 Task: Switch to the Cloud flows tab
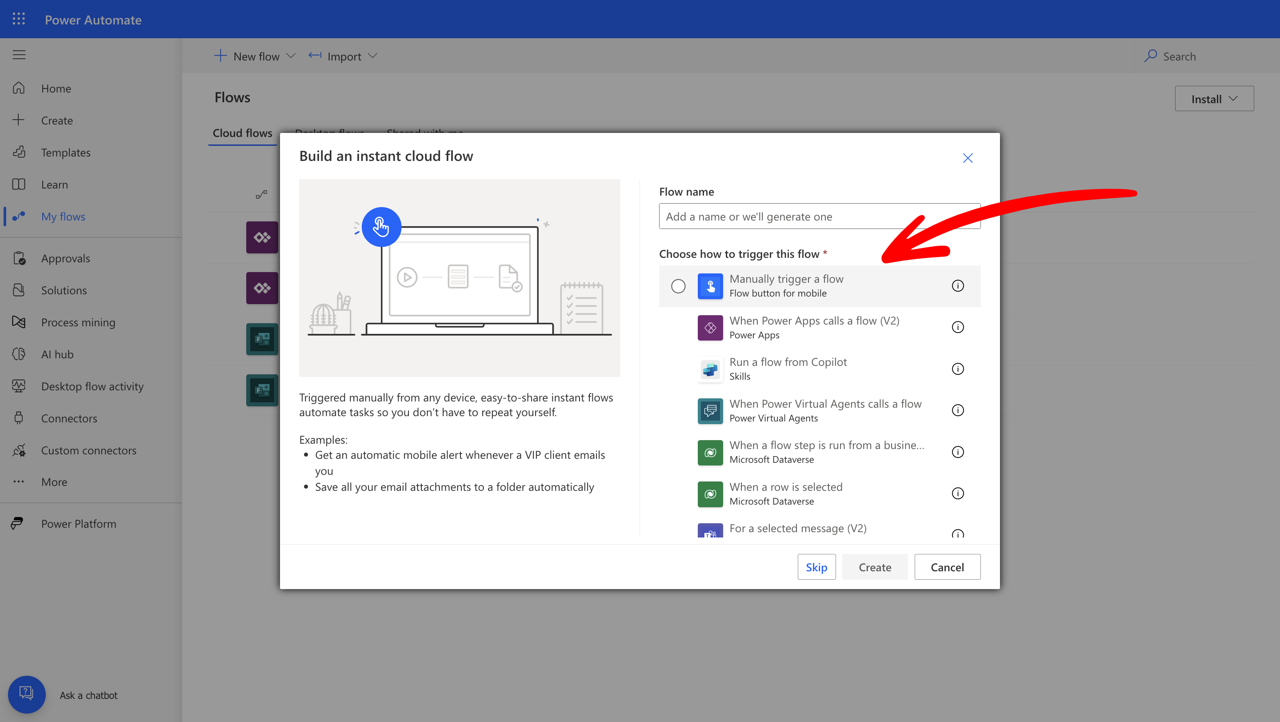(x=243, y=133)
